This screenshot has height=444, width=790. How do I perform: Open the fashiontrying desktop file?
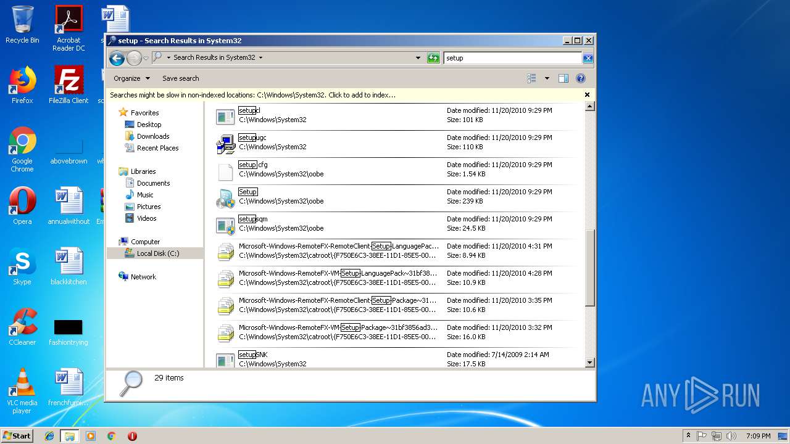point(69,332)
